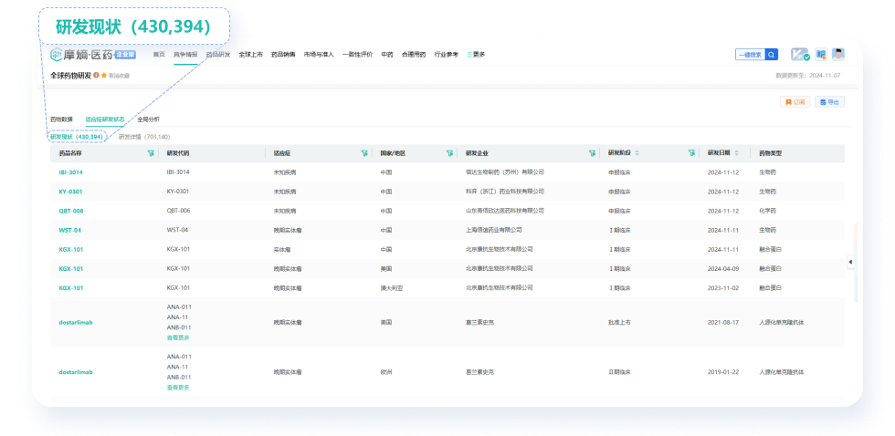Image resolution: width=895 pixels, height=436 pixels.
Task: Click date cell 2019-01-22
Action: coord(723,372)
